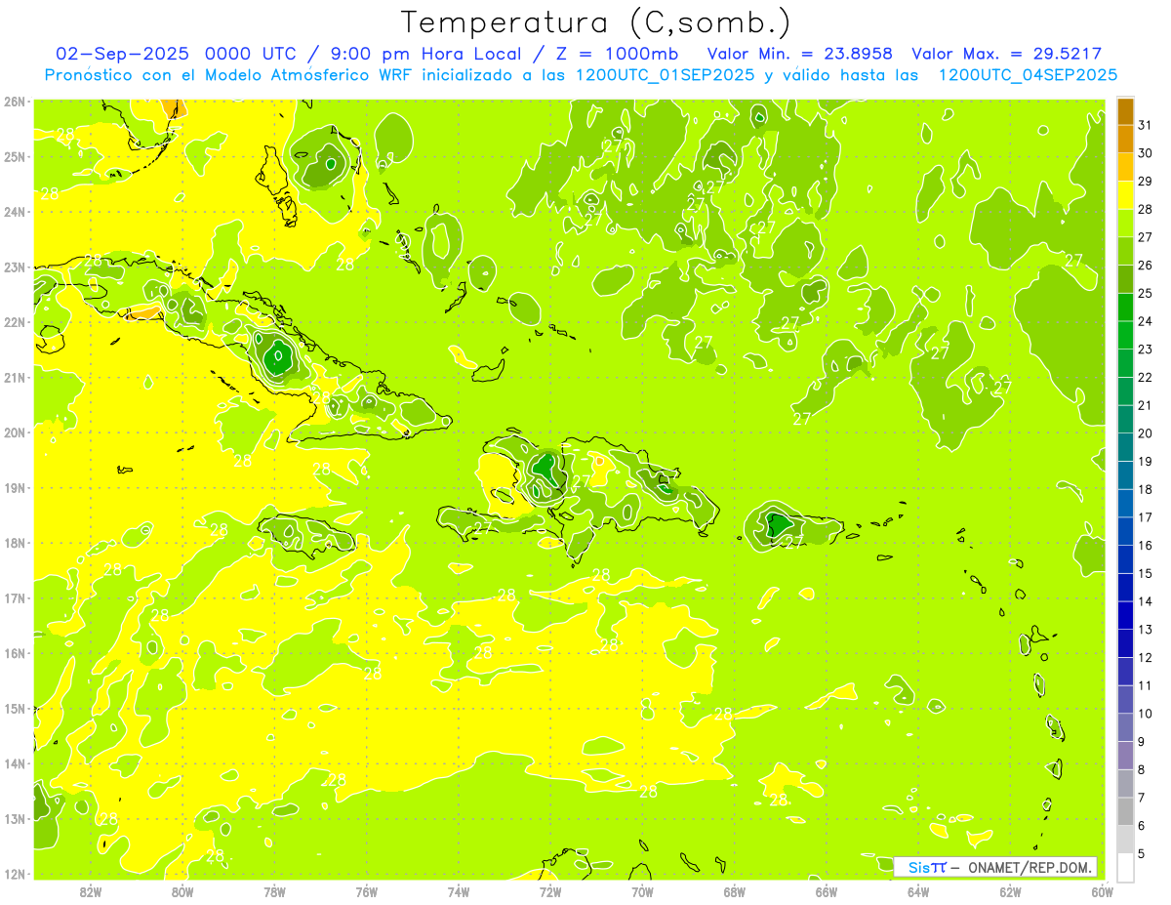Click the "22N" latitude axis label

[x=15, y=322]
